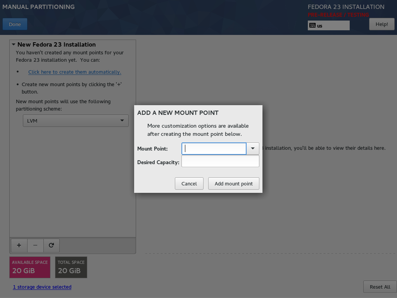Click the keyboard layout icon

(x=312, y=25)
